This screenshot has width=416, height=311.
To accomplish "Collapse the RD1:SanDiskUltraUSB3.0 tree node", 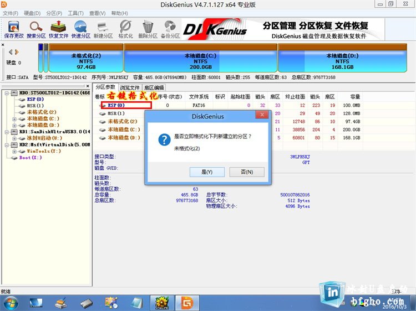I will point(7,132).
